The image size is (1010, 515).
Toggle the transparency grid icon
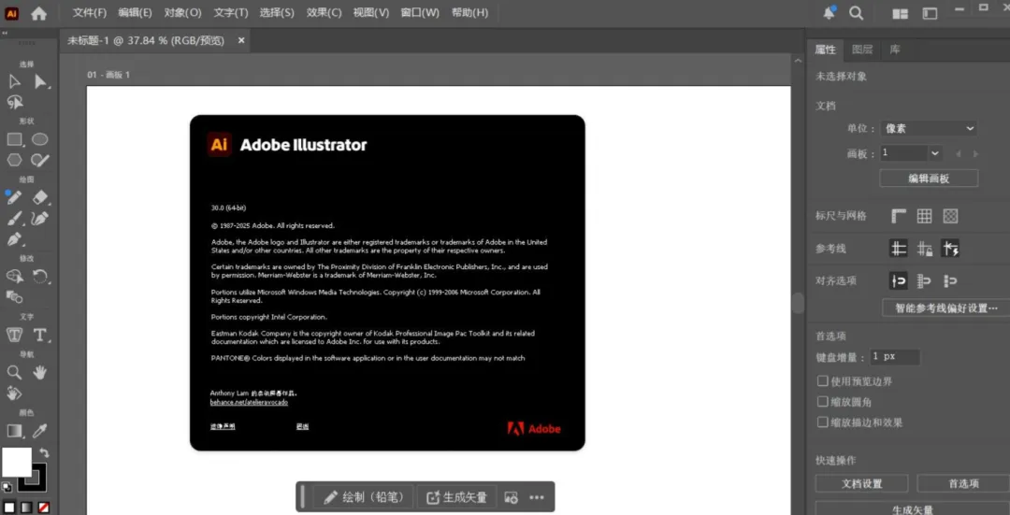pos(950,216)
